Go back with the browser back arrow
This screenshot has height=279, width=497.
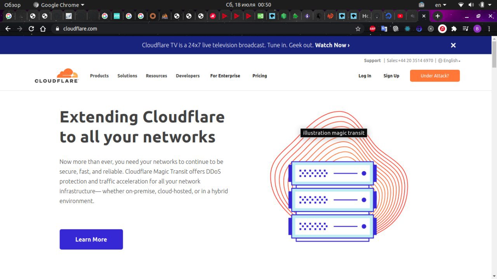pyautogui.click(x=8, y=29)
